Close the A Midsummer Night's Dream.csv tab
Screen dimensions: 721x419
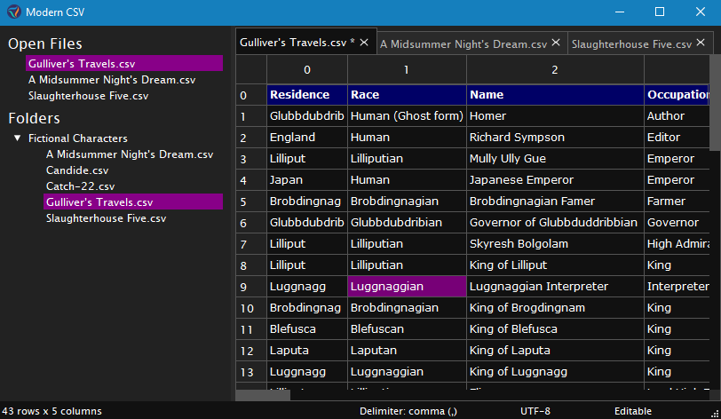coord(556,43)
